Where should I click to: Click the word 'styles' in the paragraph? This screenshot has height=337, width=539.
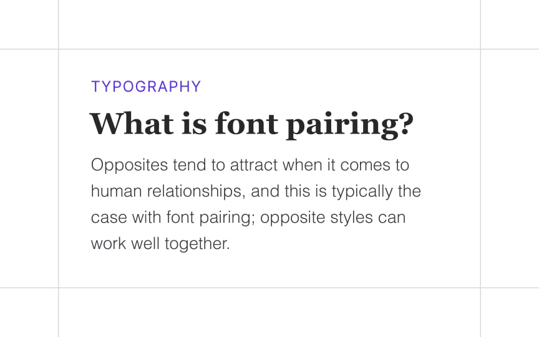click(x=351, y=218)
